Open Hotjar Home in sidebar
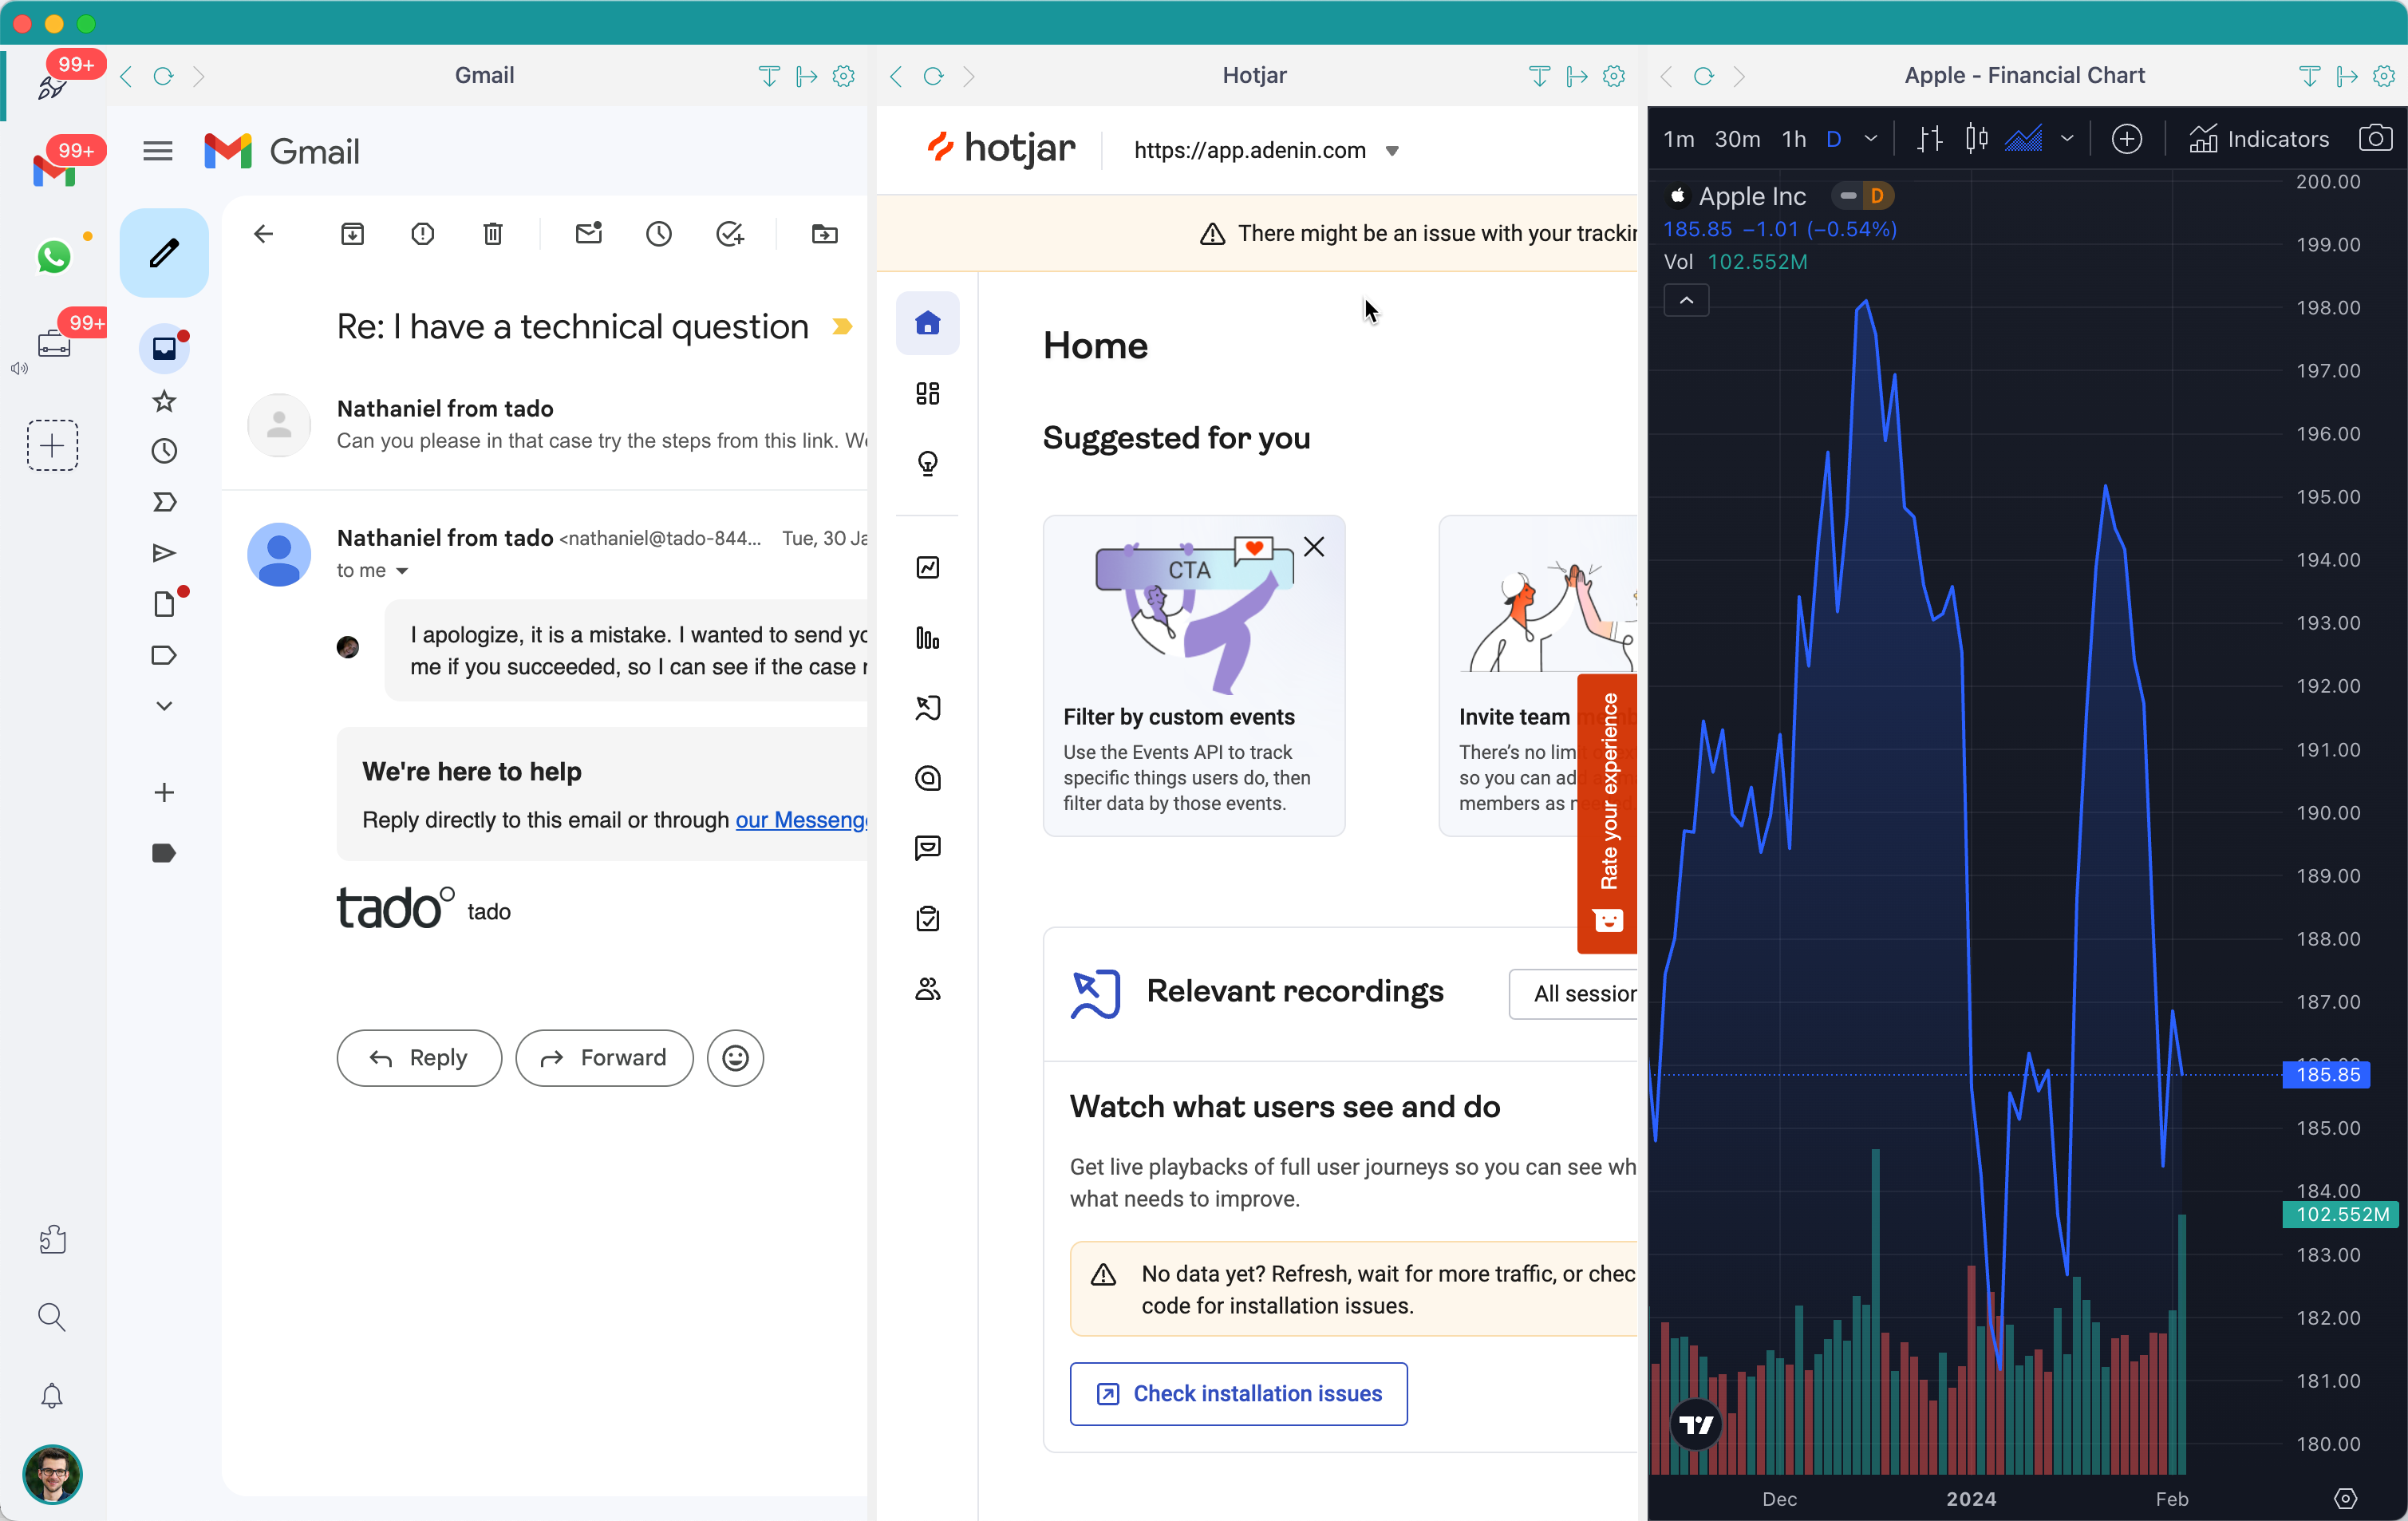2408x1521 pixels. point(928,323)
